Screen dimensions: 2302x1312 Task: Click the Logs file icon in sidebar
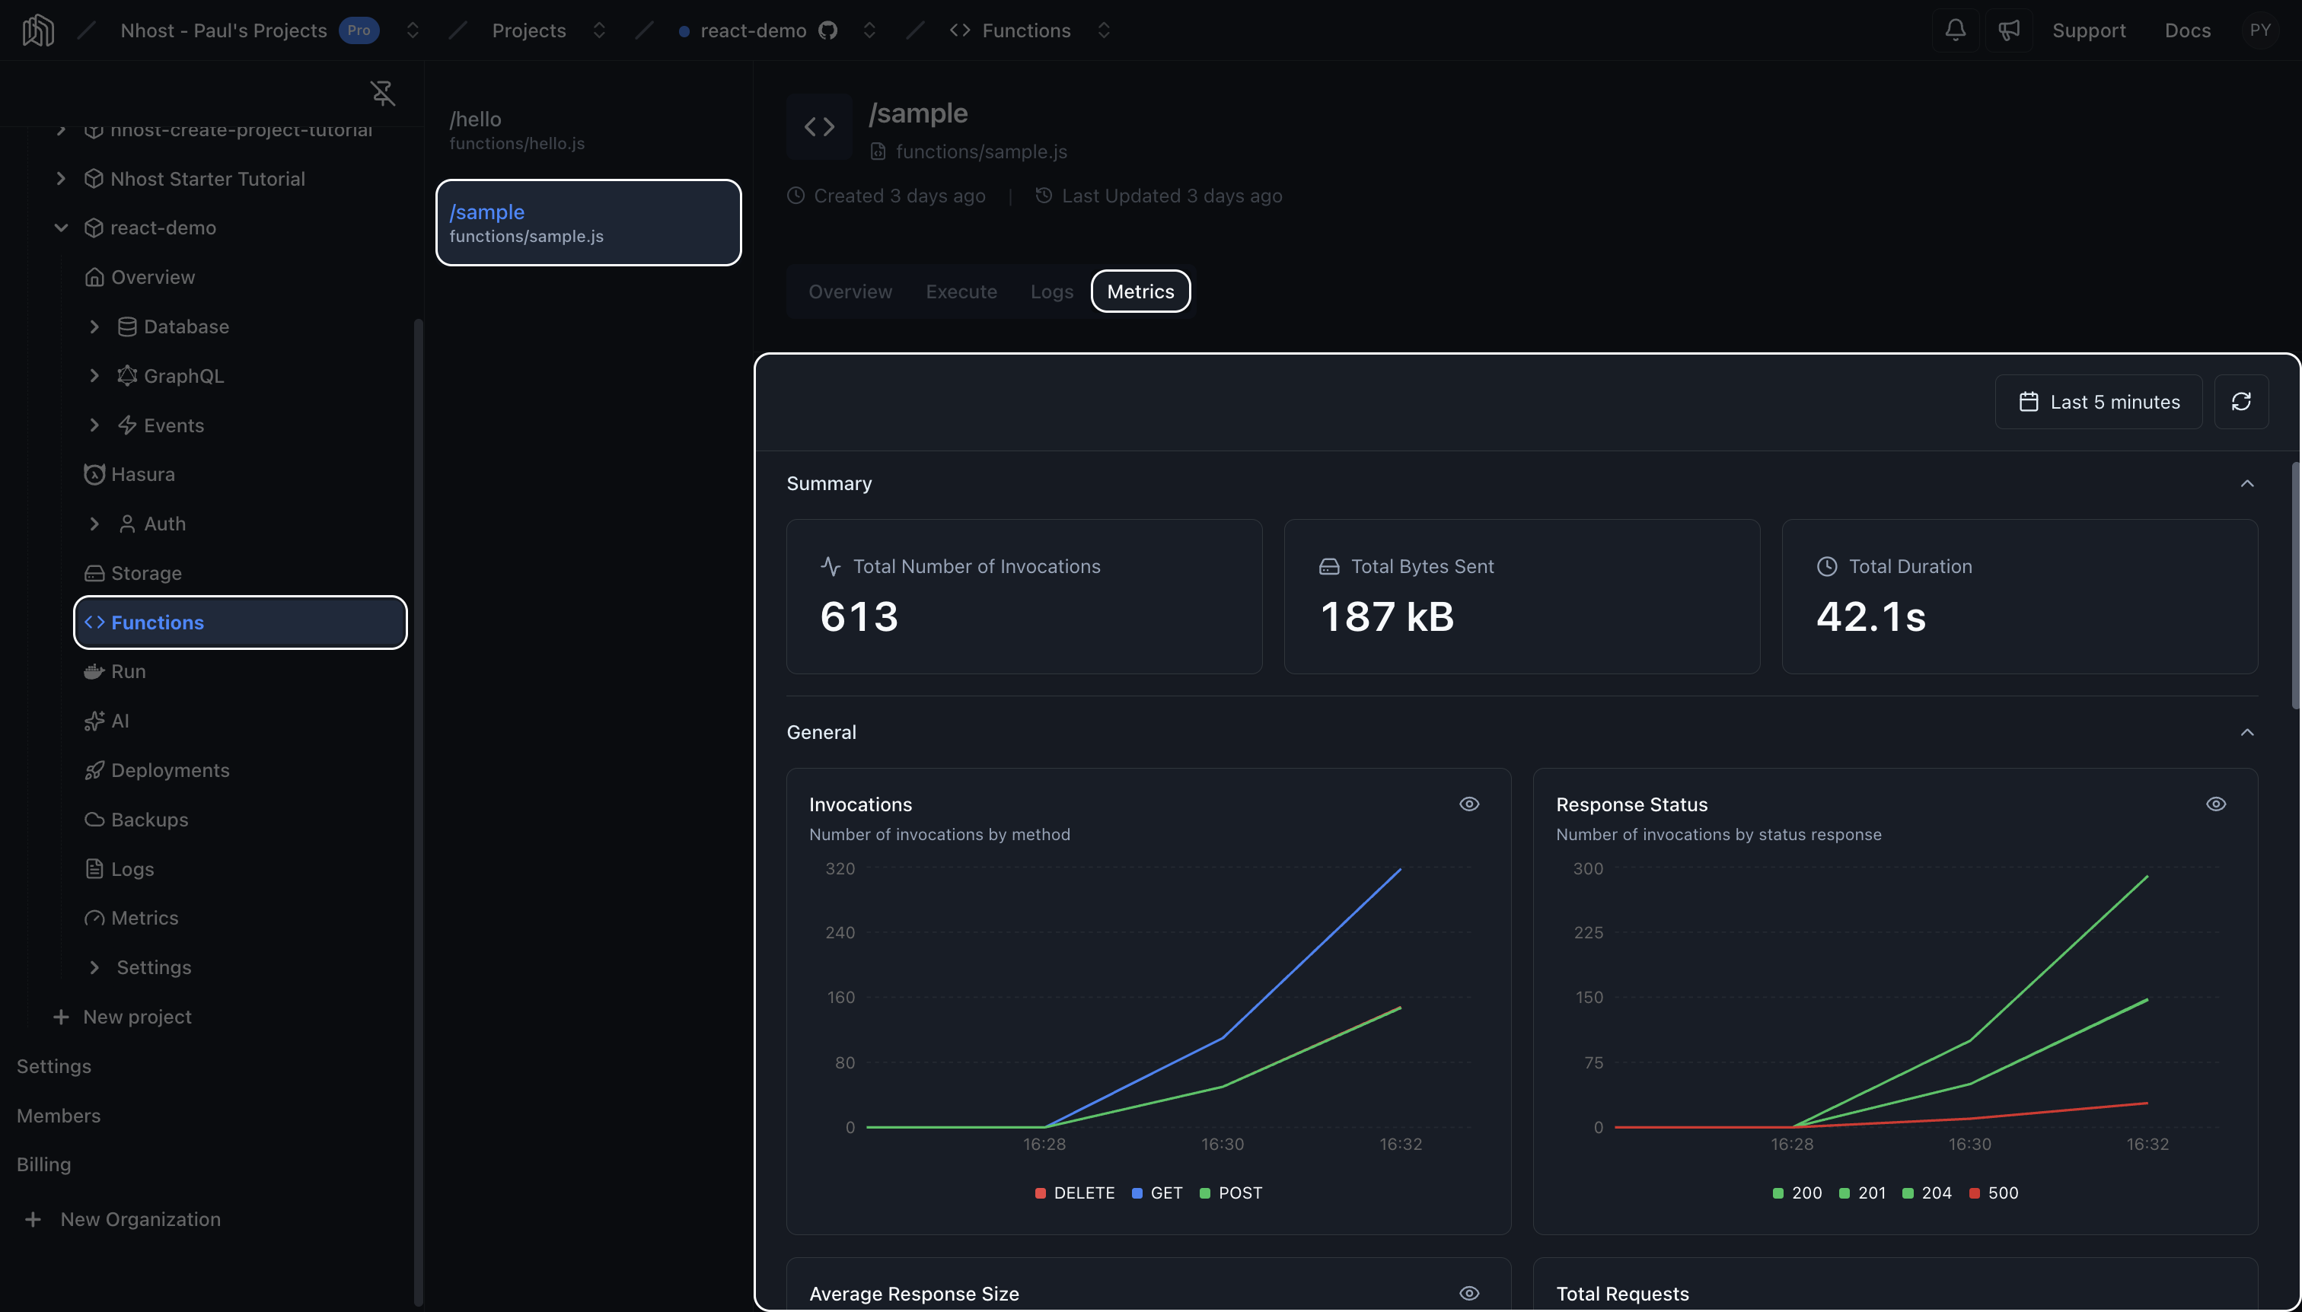[x=94, y=868]
